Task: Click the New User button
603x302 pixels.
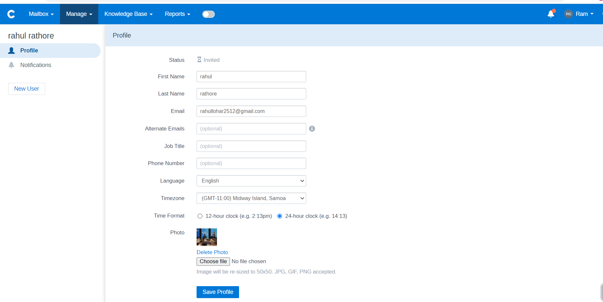Action: 26,88
